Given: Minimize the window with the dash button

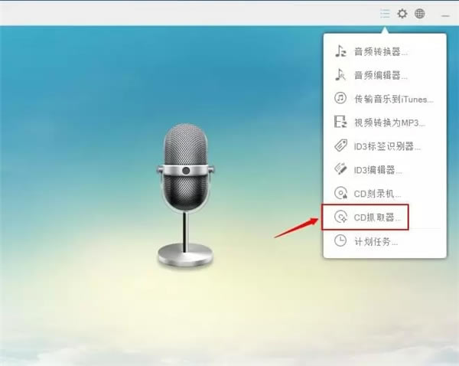Looking at the screenshot, I should click(x=445, y=16).
